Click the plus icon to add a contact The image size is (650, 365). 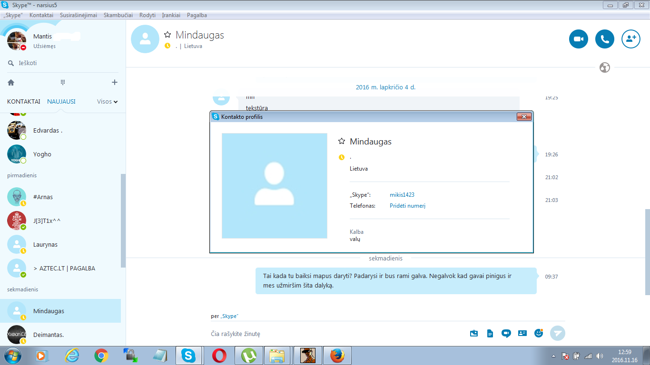[114, 82]
